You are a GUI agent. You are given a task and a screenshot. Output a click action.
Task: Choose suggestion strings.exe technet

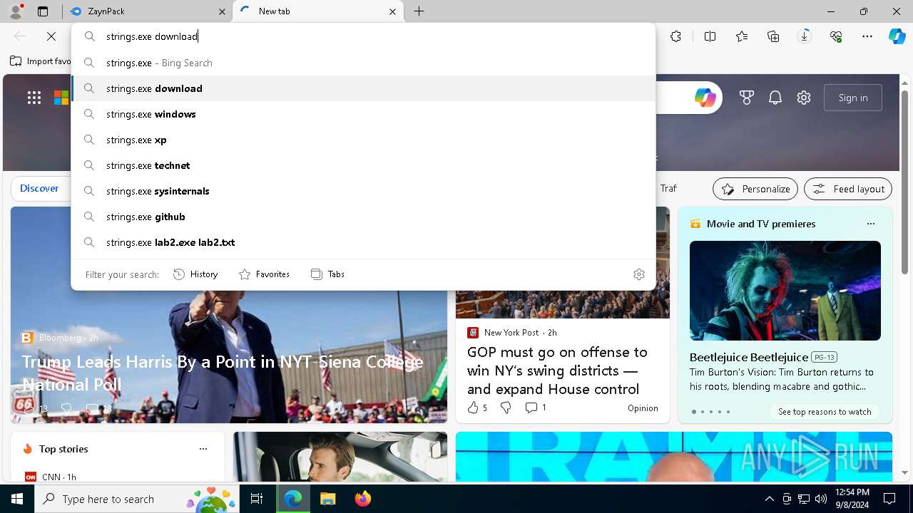pyautogui.click(x=363, y=165)
